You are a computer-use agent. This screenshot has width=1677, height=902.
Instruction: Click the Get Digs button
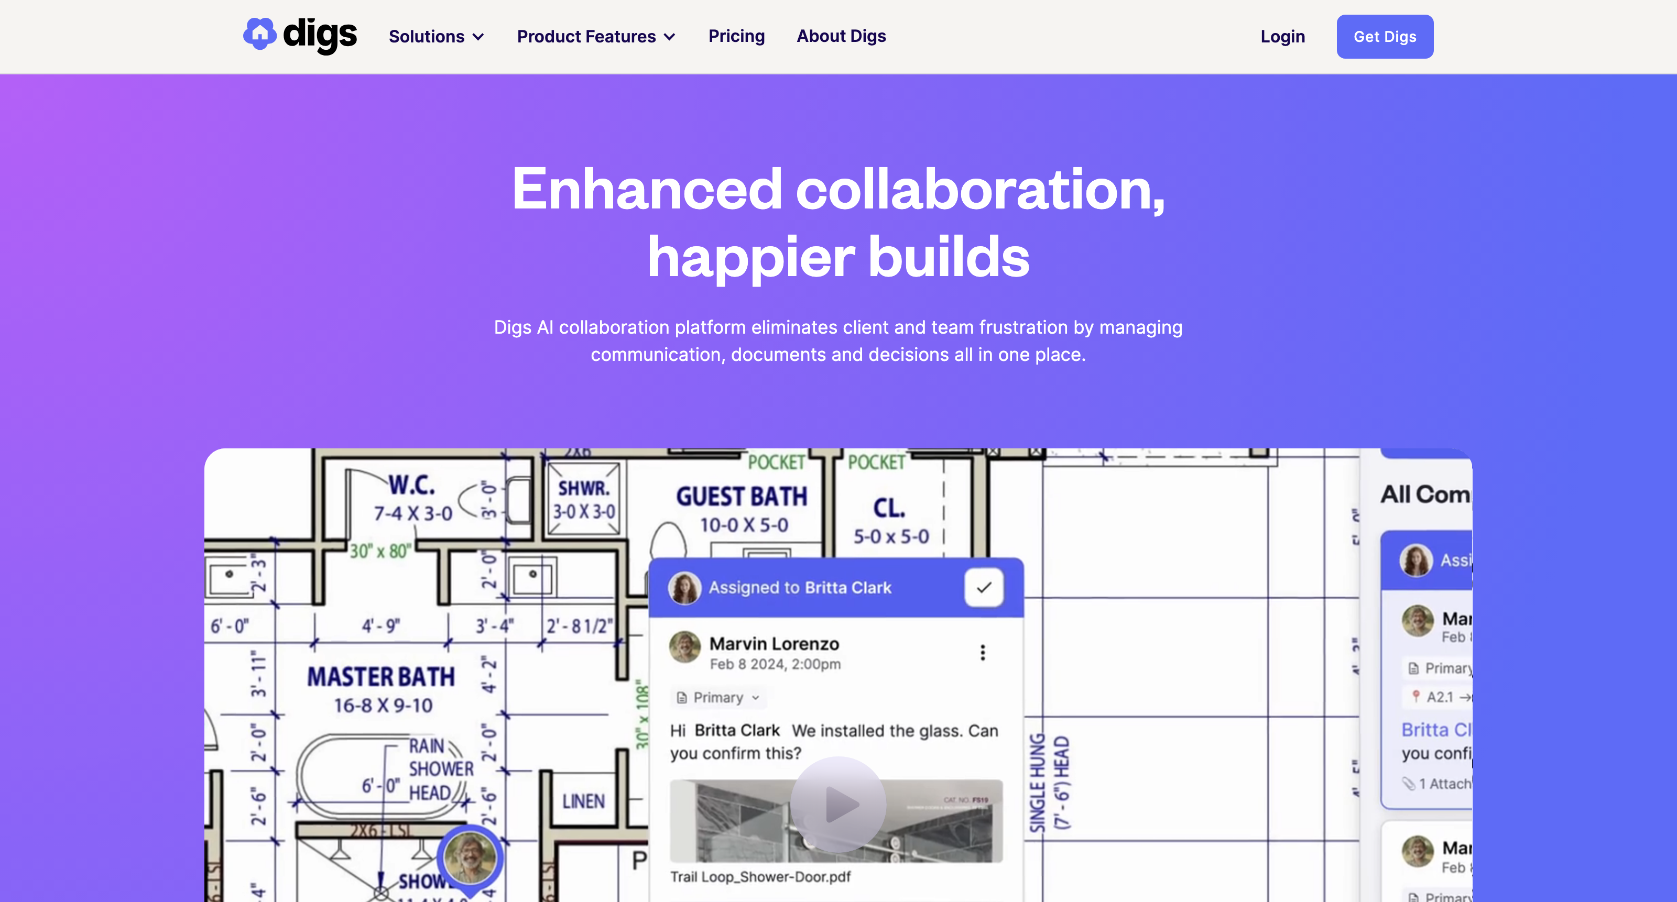(1385, 37)
